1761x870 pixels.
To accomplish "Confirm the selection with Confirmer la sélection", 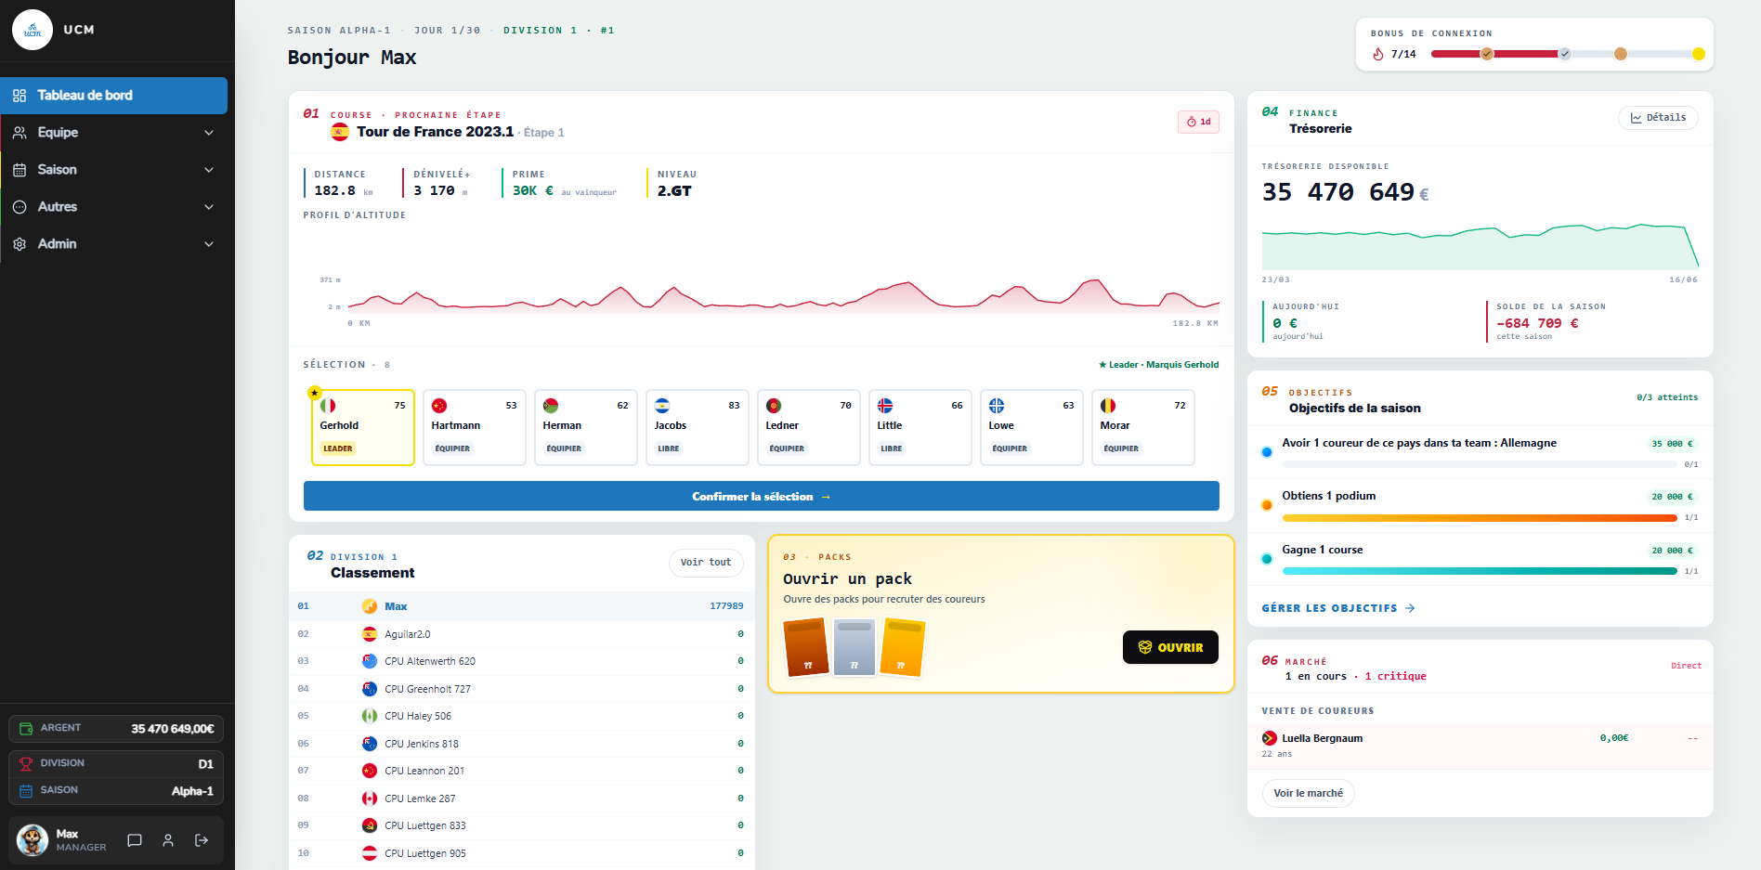I will point(762,497).
